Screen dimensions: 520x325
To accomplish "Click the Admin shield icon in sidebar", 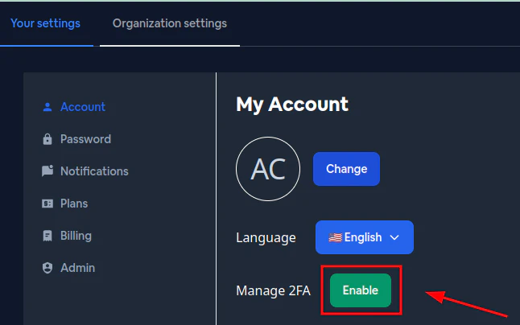I will click(x=47, y=268).
